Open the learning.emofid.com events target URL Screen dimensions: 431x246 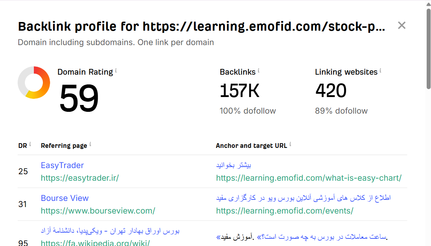[x=285, y=211]
